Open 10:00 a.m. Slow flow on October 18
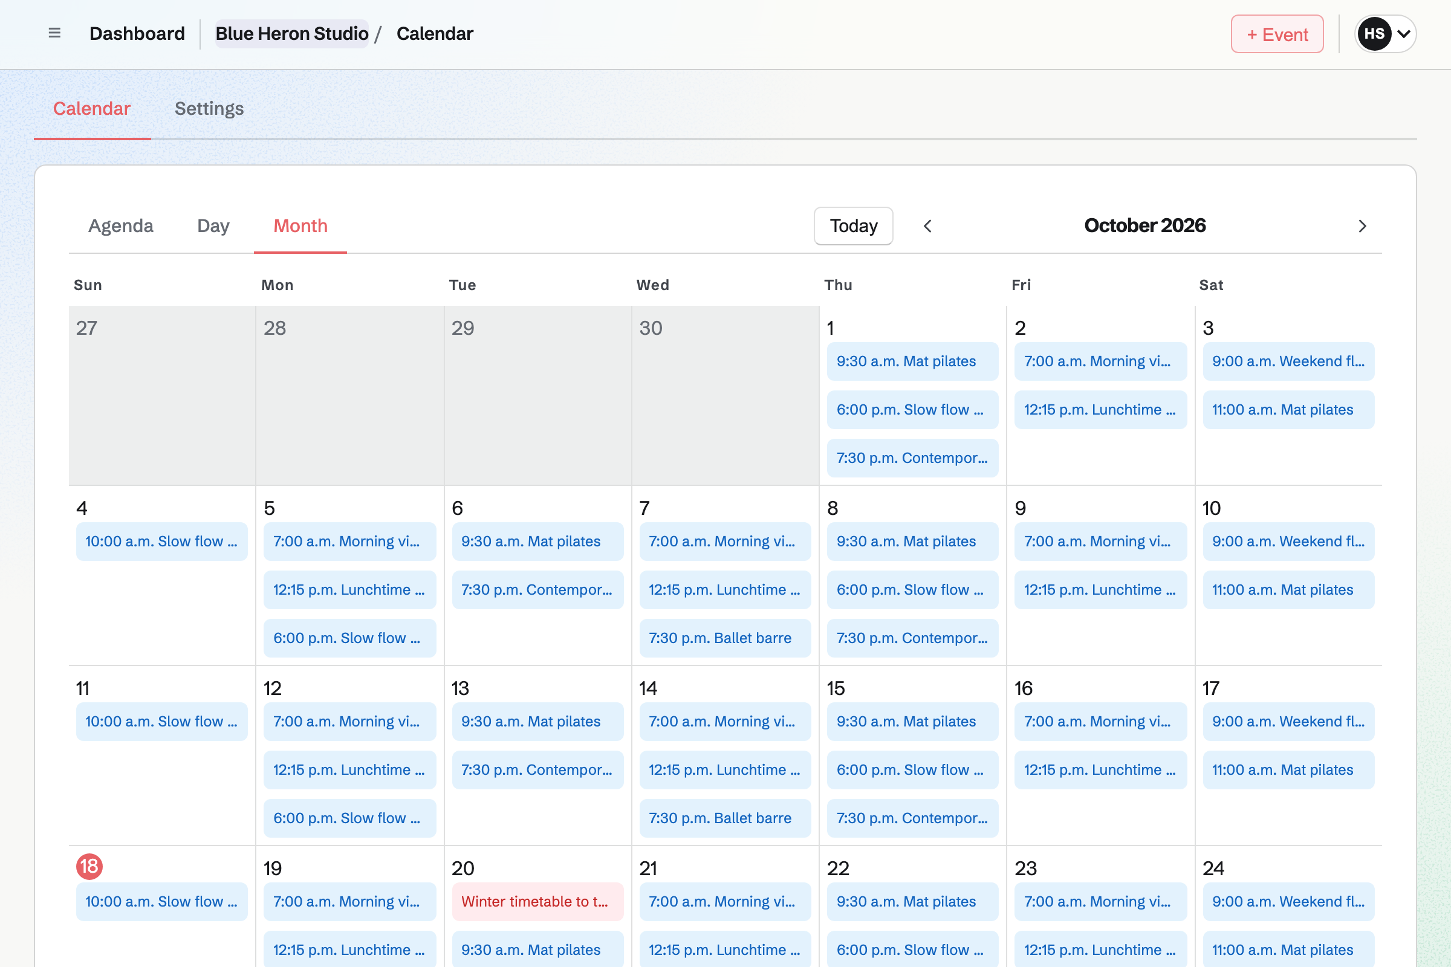Viewport: 1451px width, 967px height. point(161,902)
